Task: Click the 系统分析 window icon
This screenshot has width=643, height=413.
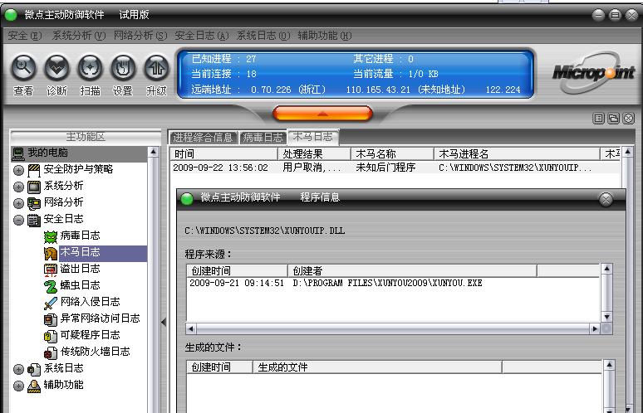Action: (34, 187)
